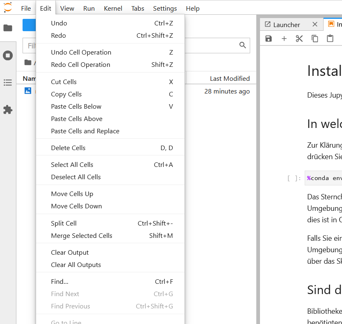Switch to the Launcher tab
This screenshot has height=324, width=342.
[x=287, y=25]
